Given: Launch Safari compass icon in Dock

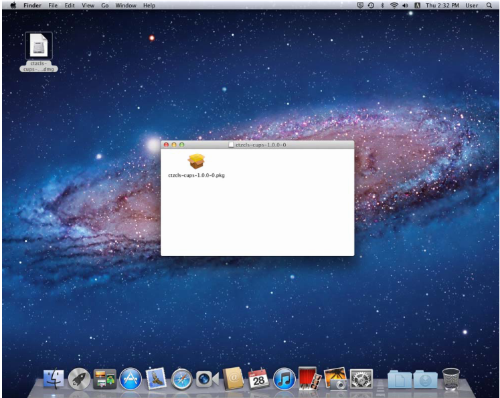Looking at the screenshot, I should (x=182, y=379).
